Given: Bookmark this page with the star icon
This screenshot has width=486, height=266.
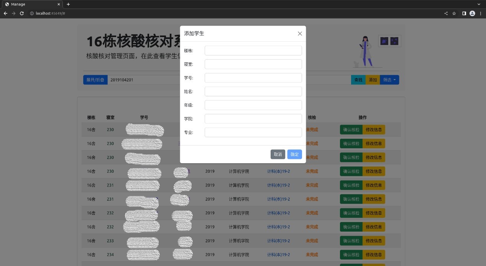Looking at the screenshot, I should click(x=454, y=13).
